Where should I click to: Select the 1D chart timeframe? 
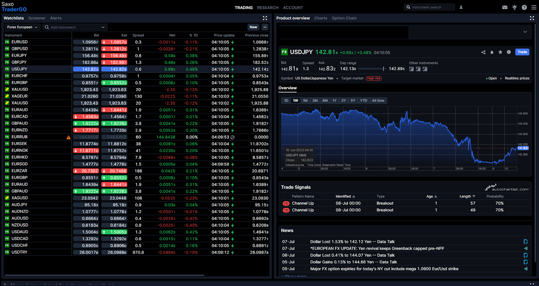click(x=286, y=101)
